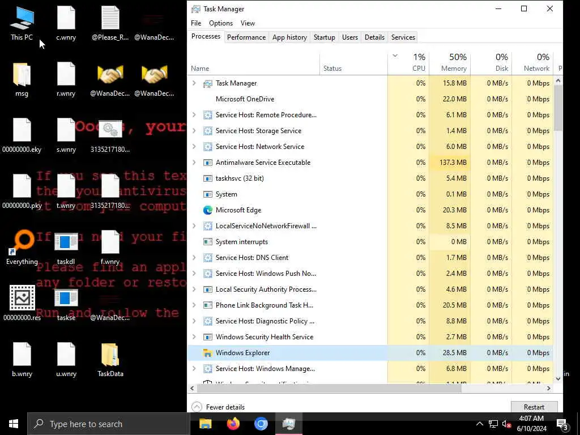
Task: Select the Microsoft Edge process row
Action: [x=370, y=210]
